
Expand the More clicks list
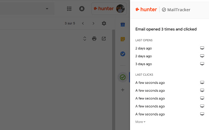coord(140,122)
